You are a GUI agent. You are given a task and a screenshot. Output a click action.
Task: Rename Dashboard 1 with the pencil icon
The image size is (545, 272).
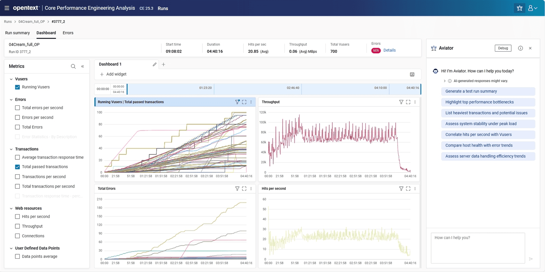click(x=155, y=65)
